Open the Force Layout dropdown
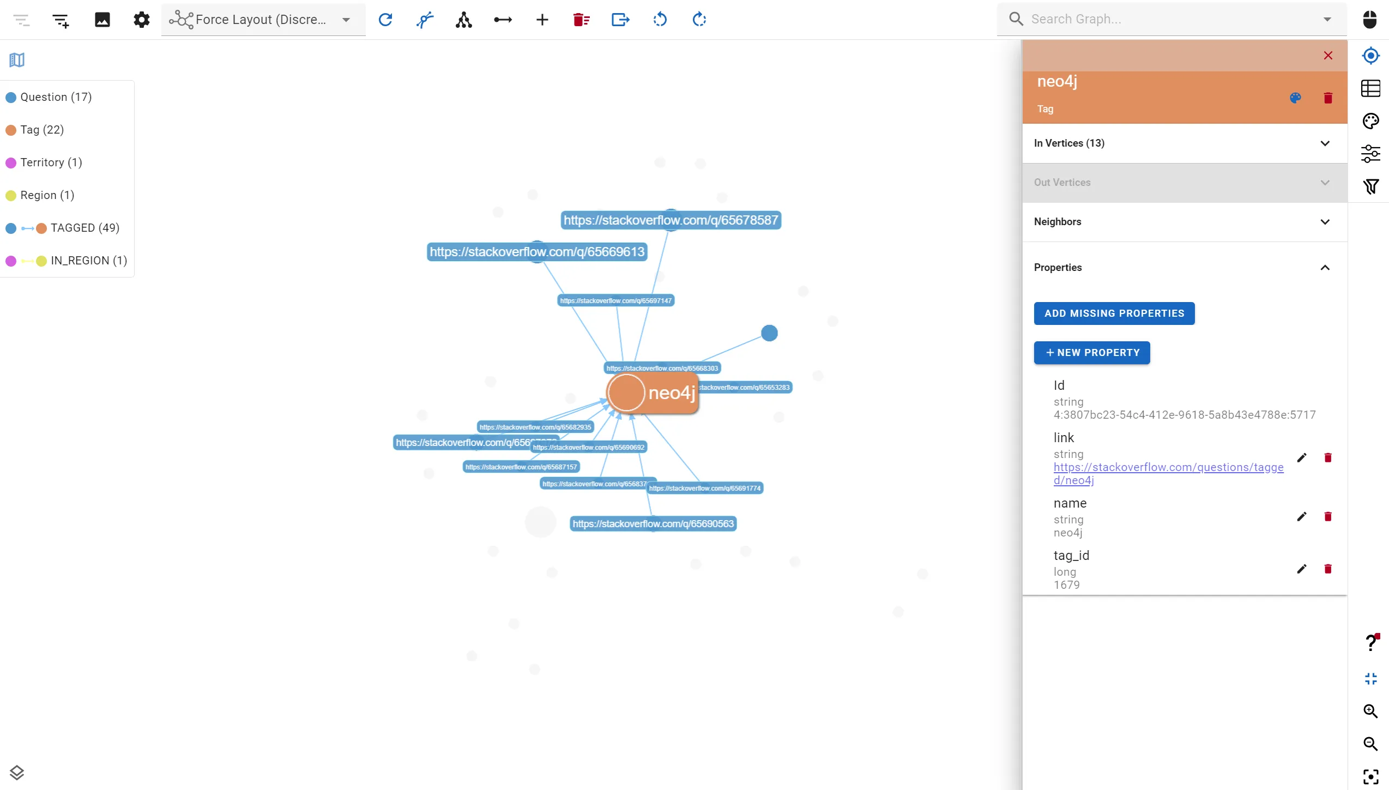Viewport: 1389px width, 790px height. pyautogui.click(x=263, y=20)
